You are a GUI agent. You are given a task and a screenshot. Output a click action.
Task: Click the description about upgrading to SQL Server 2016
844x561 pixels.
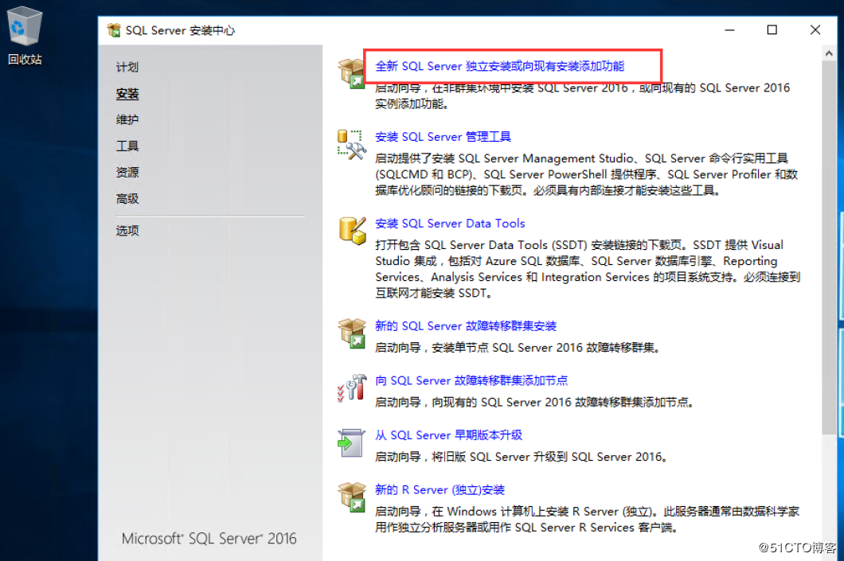(x=522, y=457)
